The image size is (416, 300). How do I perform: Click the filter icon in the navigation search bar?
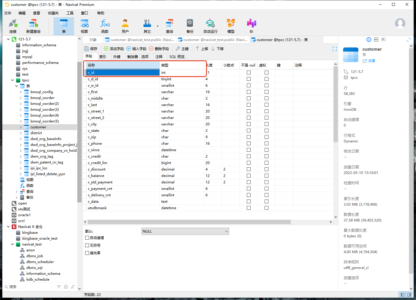tap(59, 287)
